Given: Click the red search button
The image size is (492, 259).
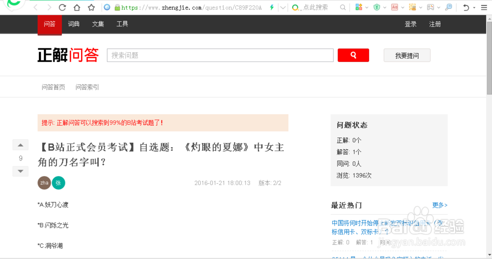Looking at the screenshot, I should pos(353,55).
